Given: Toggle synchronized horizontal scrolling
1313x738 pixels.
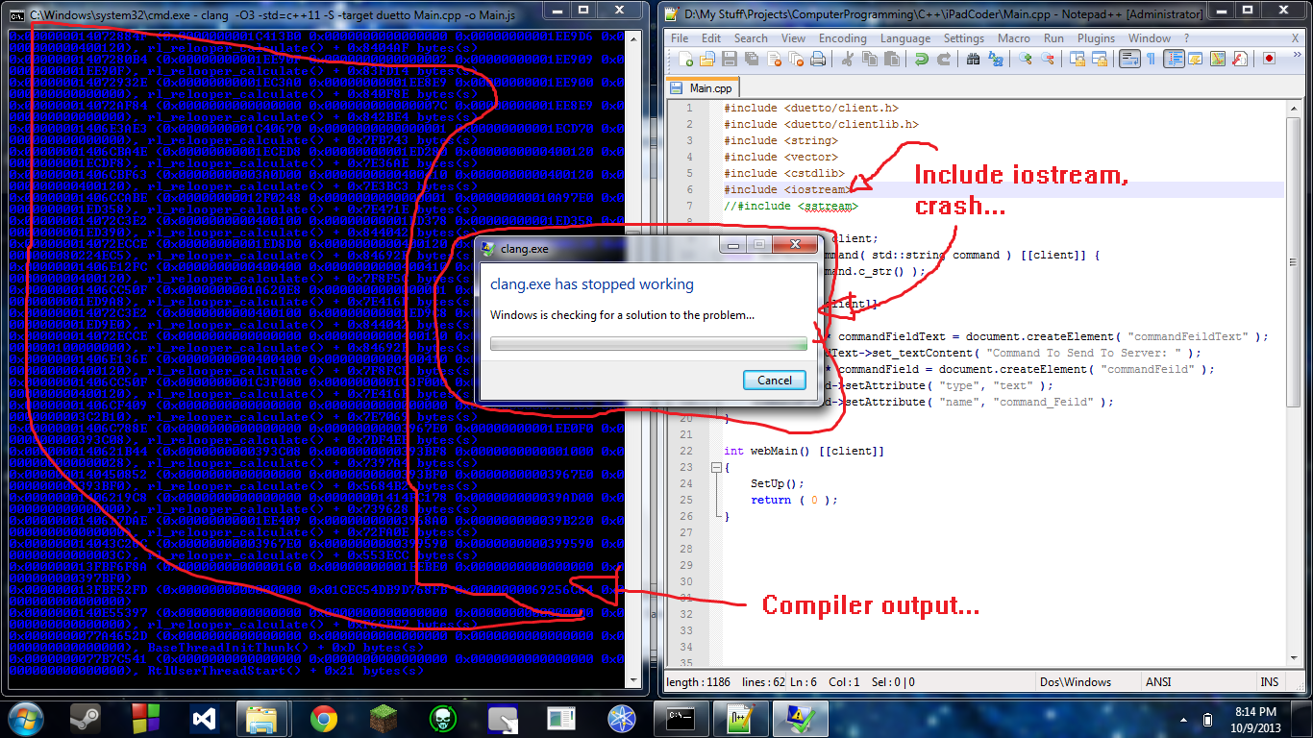Looking at the screenshot, I should 1100,59.
